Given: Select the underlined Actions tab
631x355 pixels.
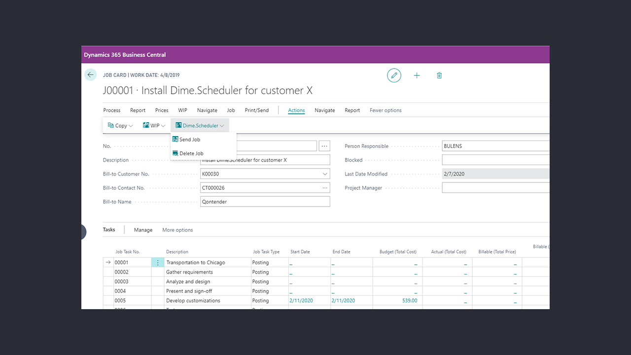Looking at the screenshot, I should click(296, 110).
